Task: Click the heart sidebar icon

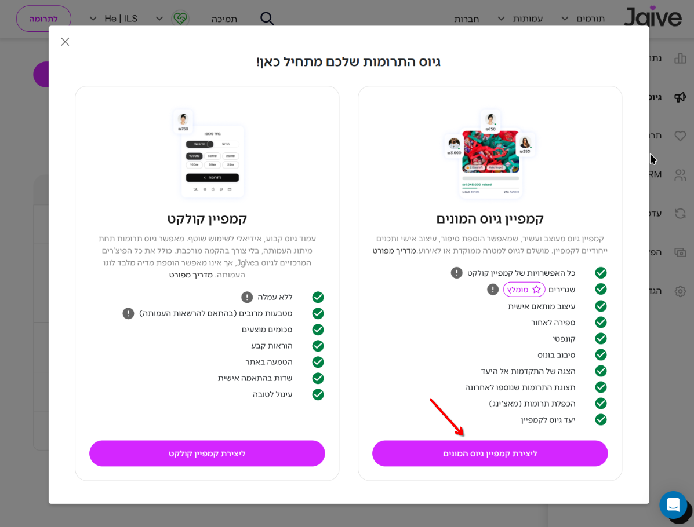Action: pos(680,136)
